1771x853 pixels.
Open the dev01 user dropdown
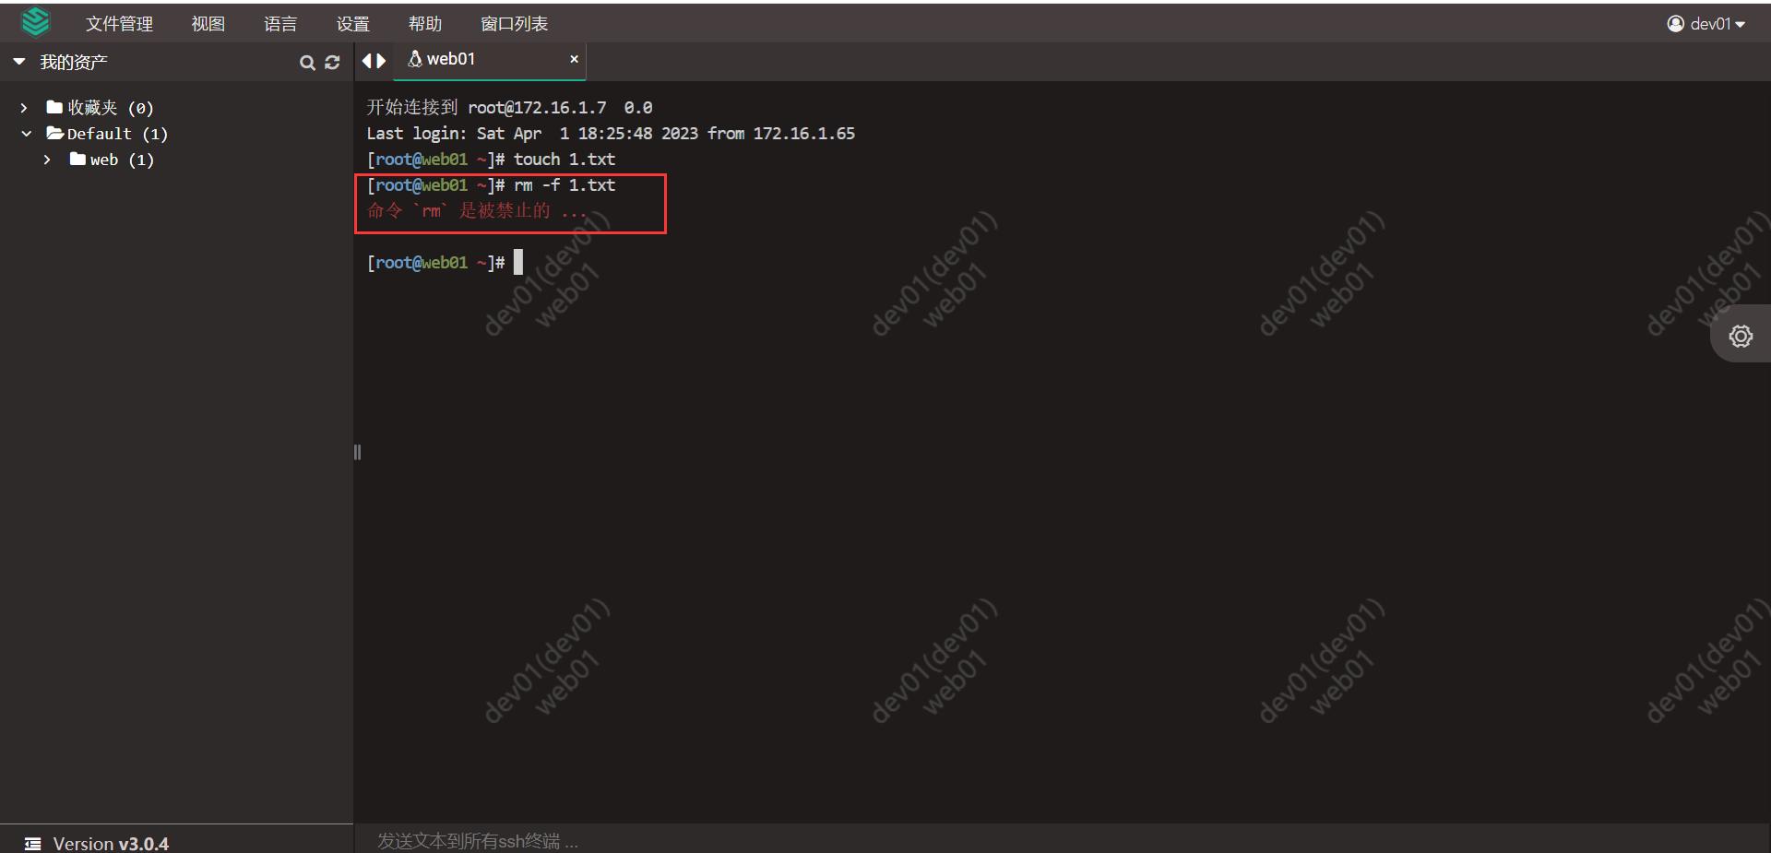(x=1706, y=24)
